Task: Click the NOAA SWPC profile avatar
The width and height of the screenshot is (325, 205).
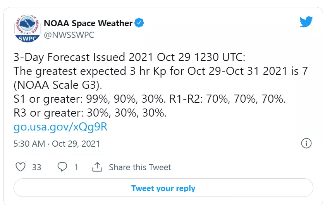Action: (26, 29)
